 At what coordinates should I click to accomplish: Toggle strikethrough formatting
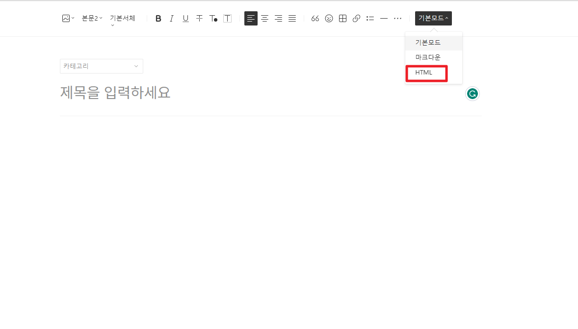pos(199,18)
